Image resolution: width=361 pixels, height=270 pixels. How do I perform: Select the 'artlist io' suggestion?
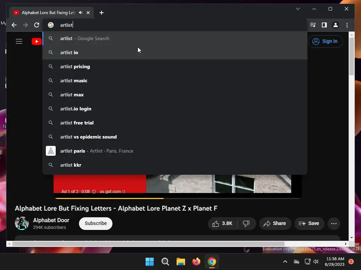click(x=175, y=53)
